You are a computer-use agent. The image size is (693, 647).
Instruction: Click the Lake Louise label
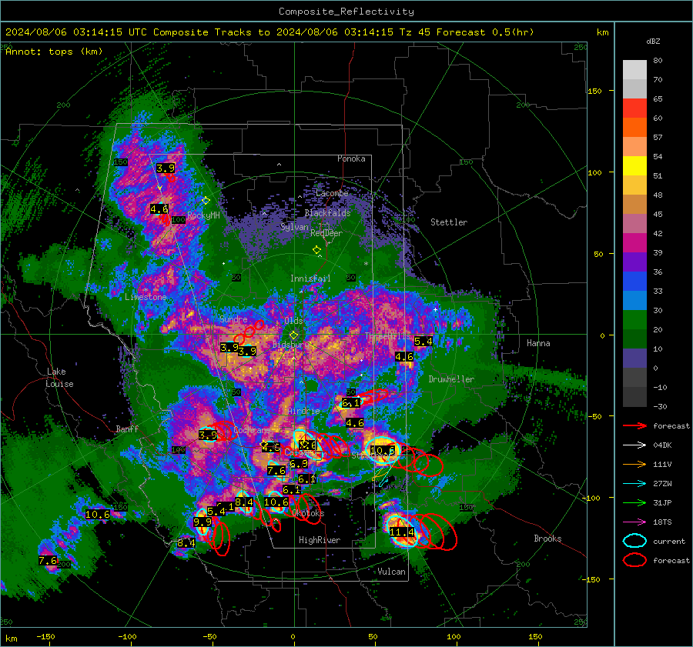(59, 378)
